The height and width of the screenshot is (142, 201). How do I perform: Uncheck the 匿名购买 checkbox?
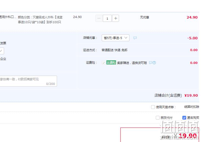(x=184, y=118)
